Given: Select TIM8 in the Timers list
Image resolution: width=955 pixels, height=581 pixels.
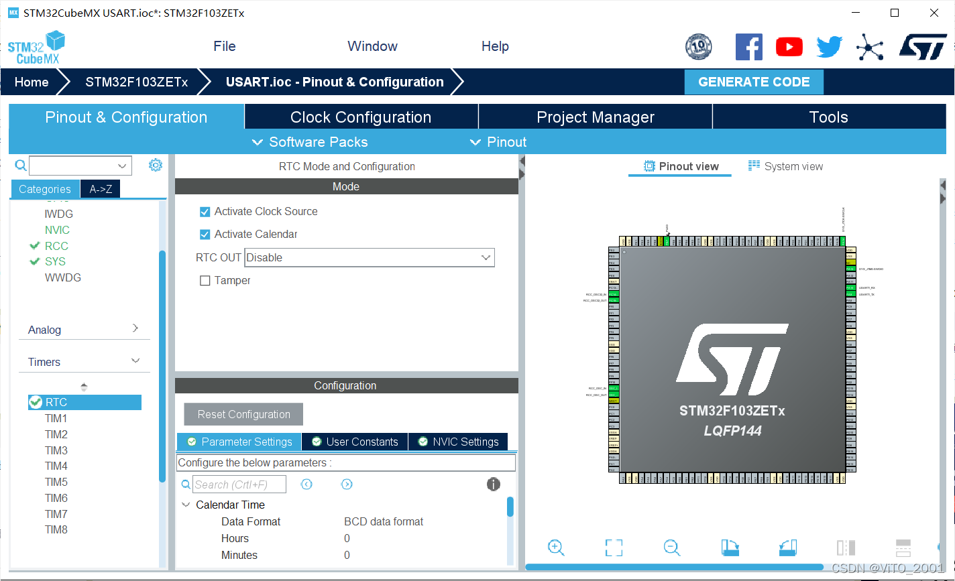Looking at the screenshot, I should 56,529.
